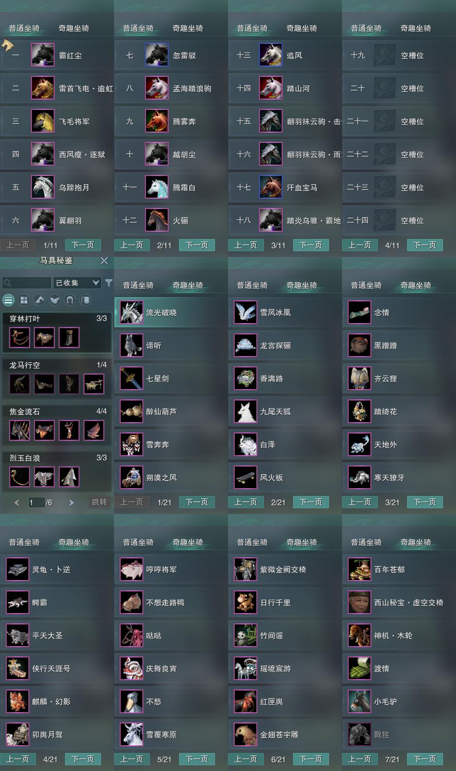456x771 pixels.
Task: Switch to 奇趣坐骑 tab on page 1/11
Action: pyautogui.click(x=74, y=28)
